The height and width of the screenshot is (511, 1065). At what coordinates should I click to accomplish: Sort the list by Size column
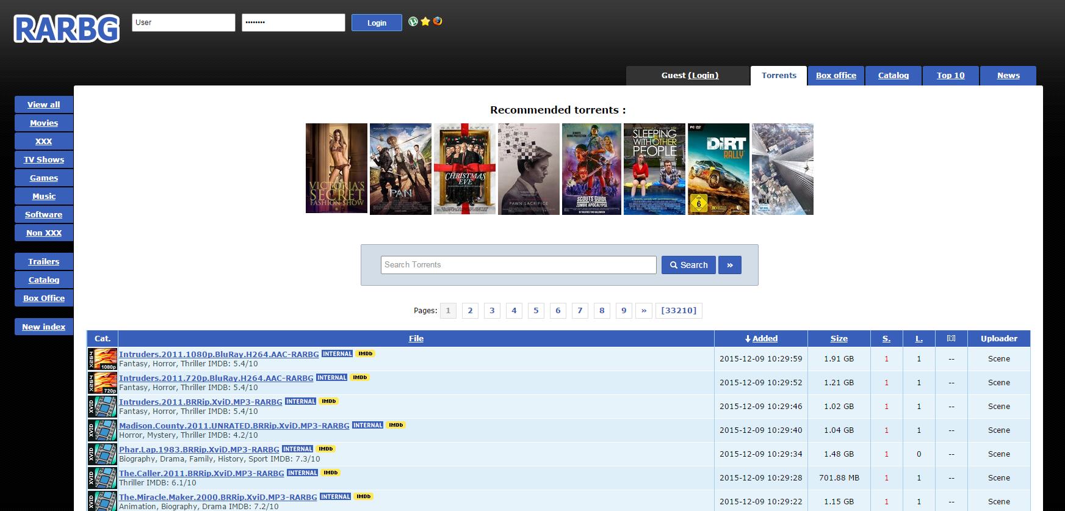click(839, 338)
